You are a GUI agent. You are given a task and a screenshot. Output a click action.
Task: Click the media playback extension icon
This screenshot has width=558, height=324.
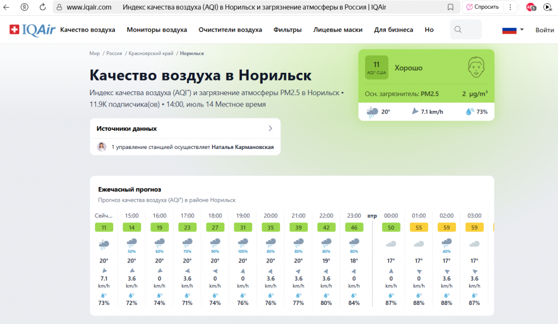point(548,7)
